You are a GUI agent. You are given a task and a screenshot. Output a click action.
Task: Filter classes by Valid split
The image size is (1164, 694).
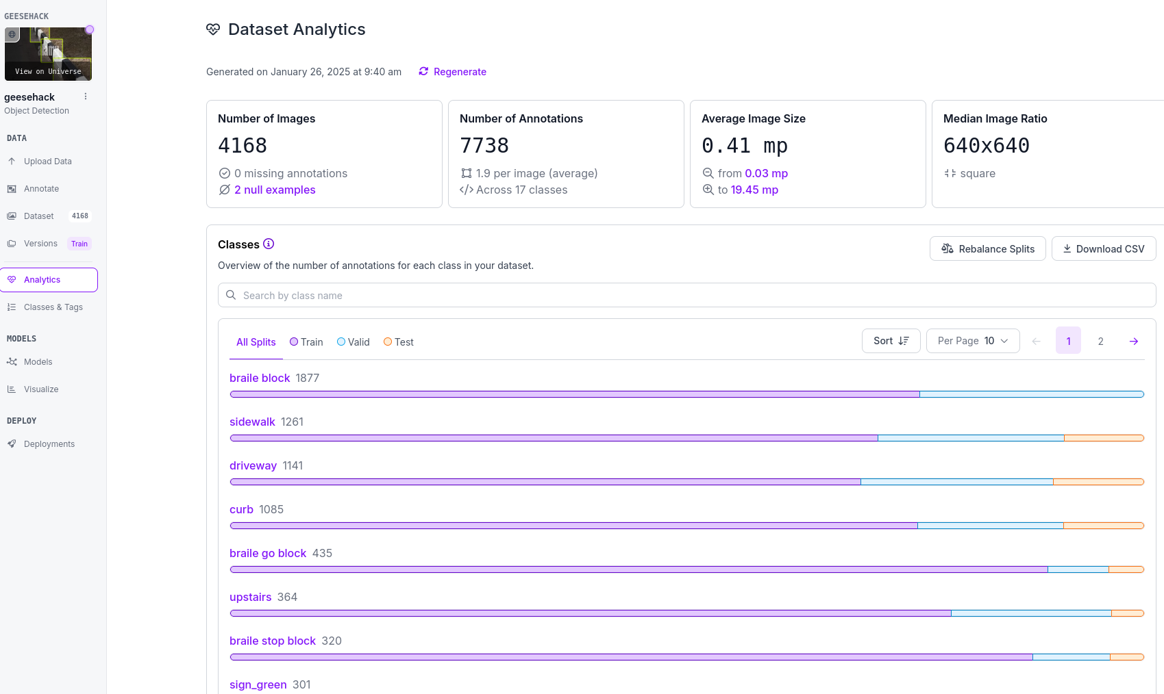(354, 342)
